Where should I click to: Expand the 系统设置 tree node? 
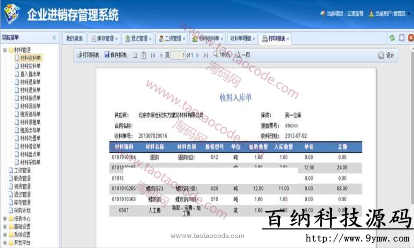tap(5, 235)
